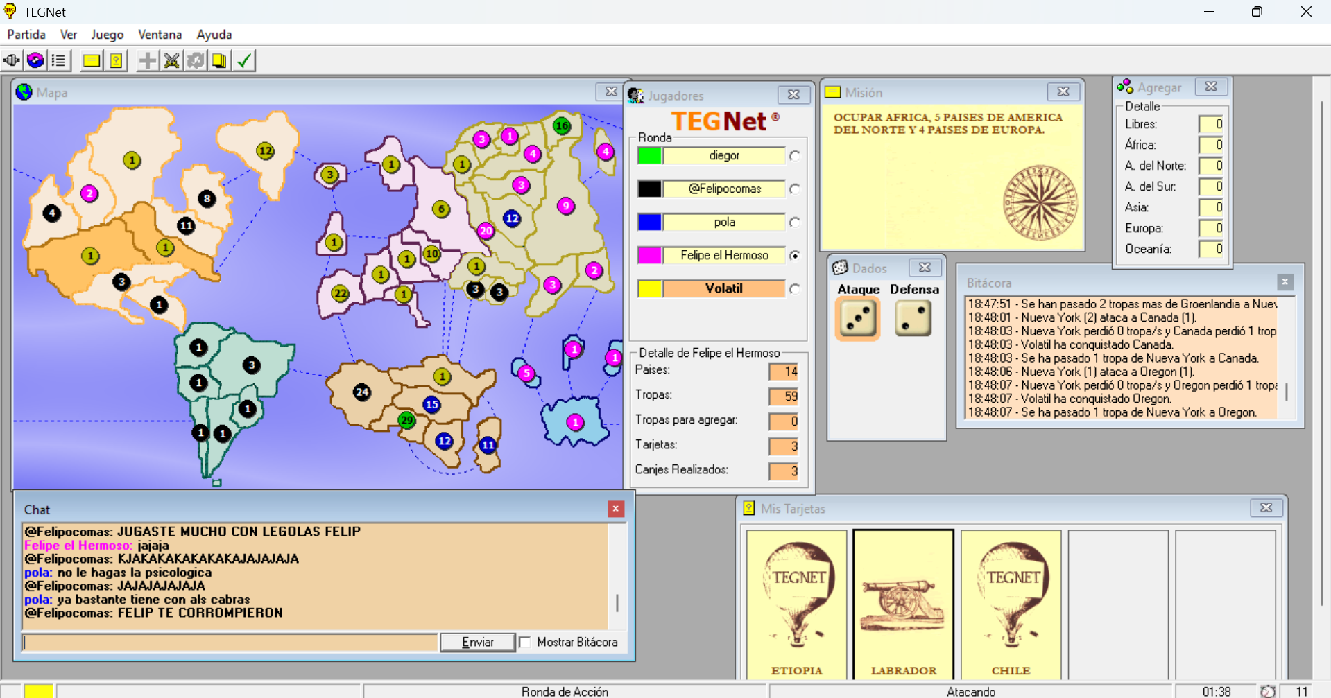Select the radio button next to diegor
Image resolution: width=1331 pixels, height=698 pixels.
coord(794,156)
